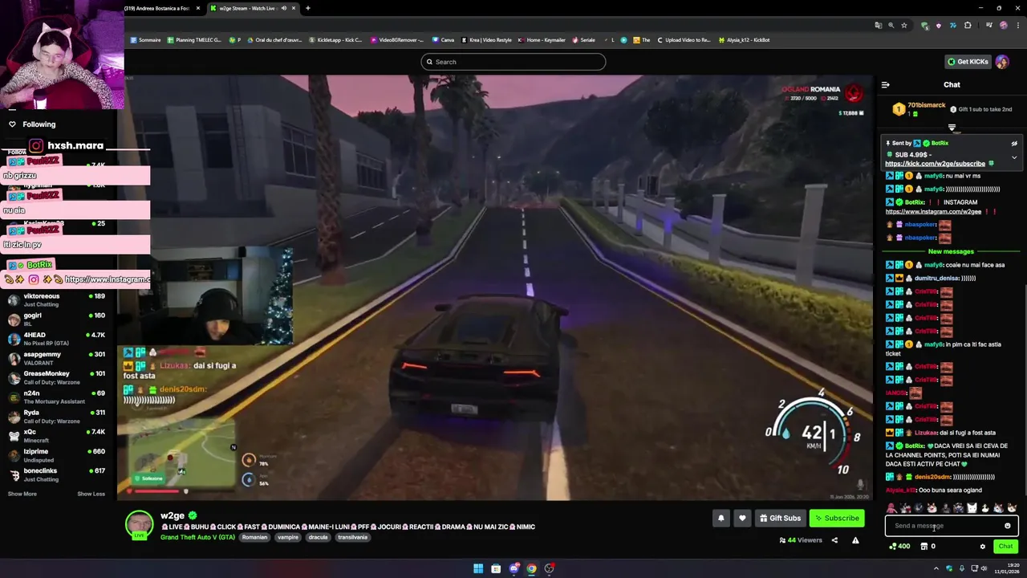Screen dimensions: 1027x578
Task: Open boneclinks channel in sidebar
Action: pos(56,474)
